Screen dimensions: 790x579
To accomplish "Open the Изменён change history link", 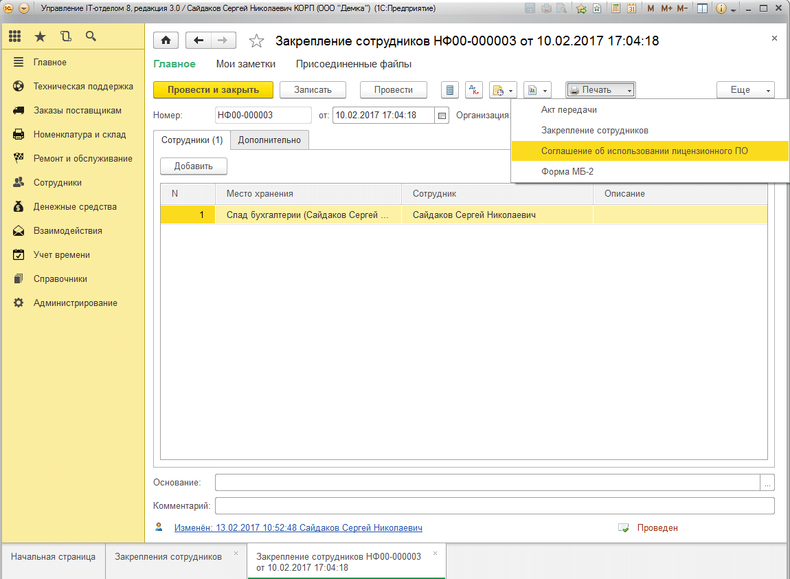I will point(298,528).
